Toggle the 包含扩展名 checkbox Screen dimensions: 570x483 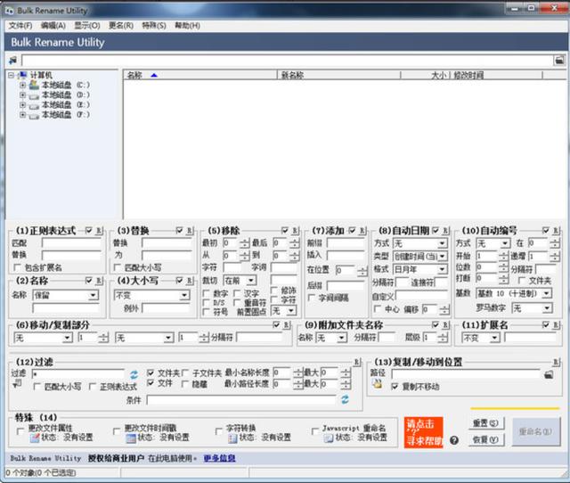[17, 267]
